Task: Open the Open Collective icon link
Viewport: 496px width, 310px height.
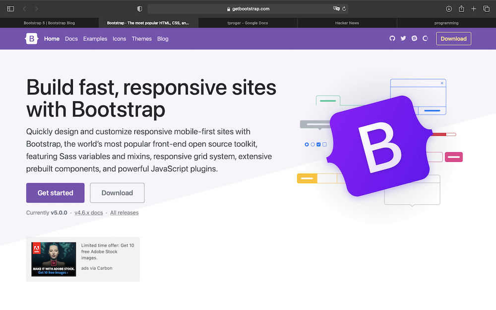Action: (x=426, y=39)
